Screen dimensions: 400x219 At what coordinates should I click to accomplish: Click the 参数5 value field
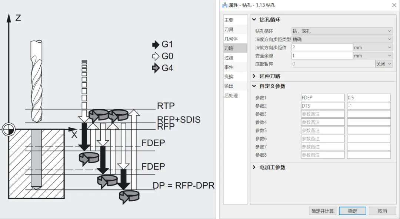coord(369,130)
